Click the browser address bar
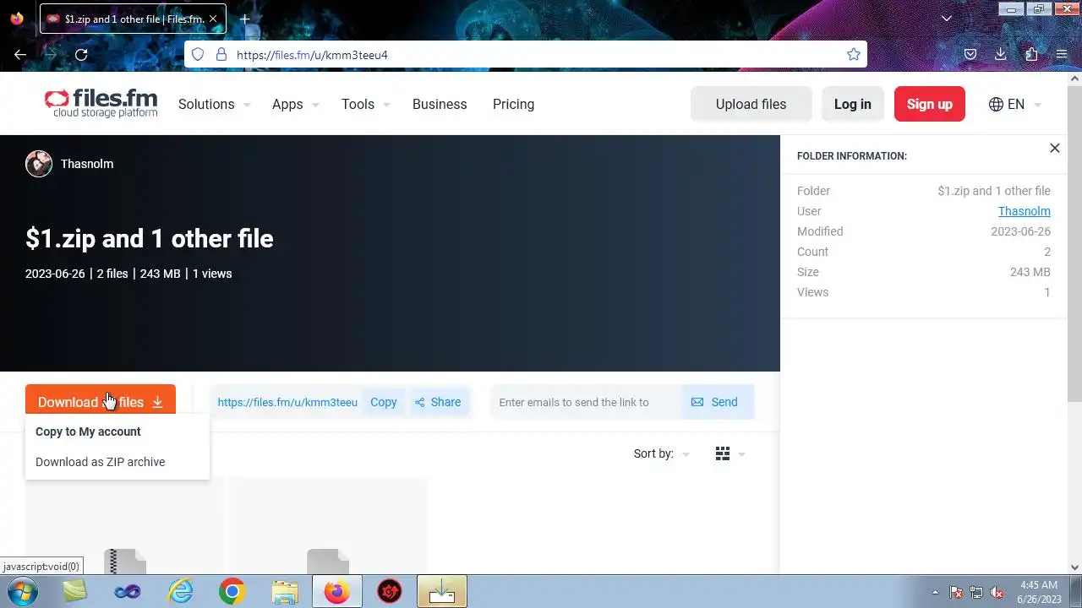This screenshot has height=608, width=1082. click(524, 55)
